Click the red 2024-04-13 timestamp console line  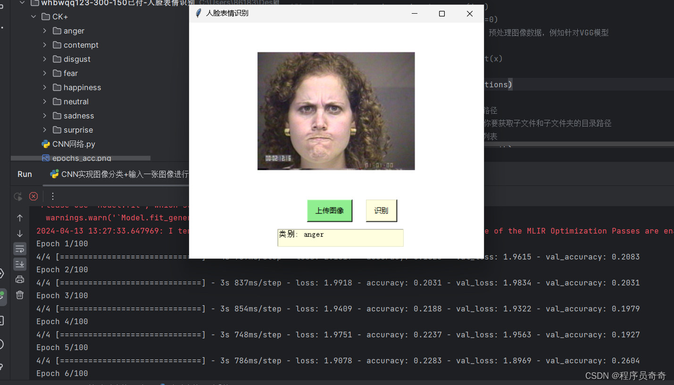point(113,231)
